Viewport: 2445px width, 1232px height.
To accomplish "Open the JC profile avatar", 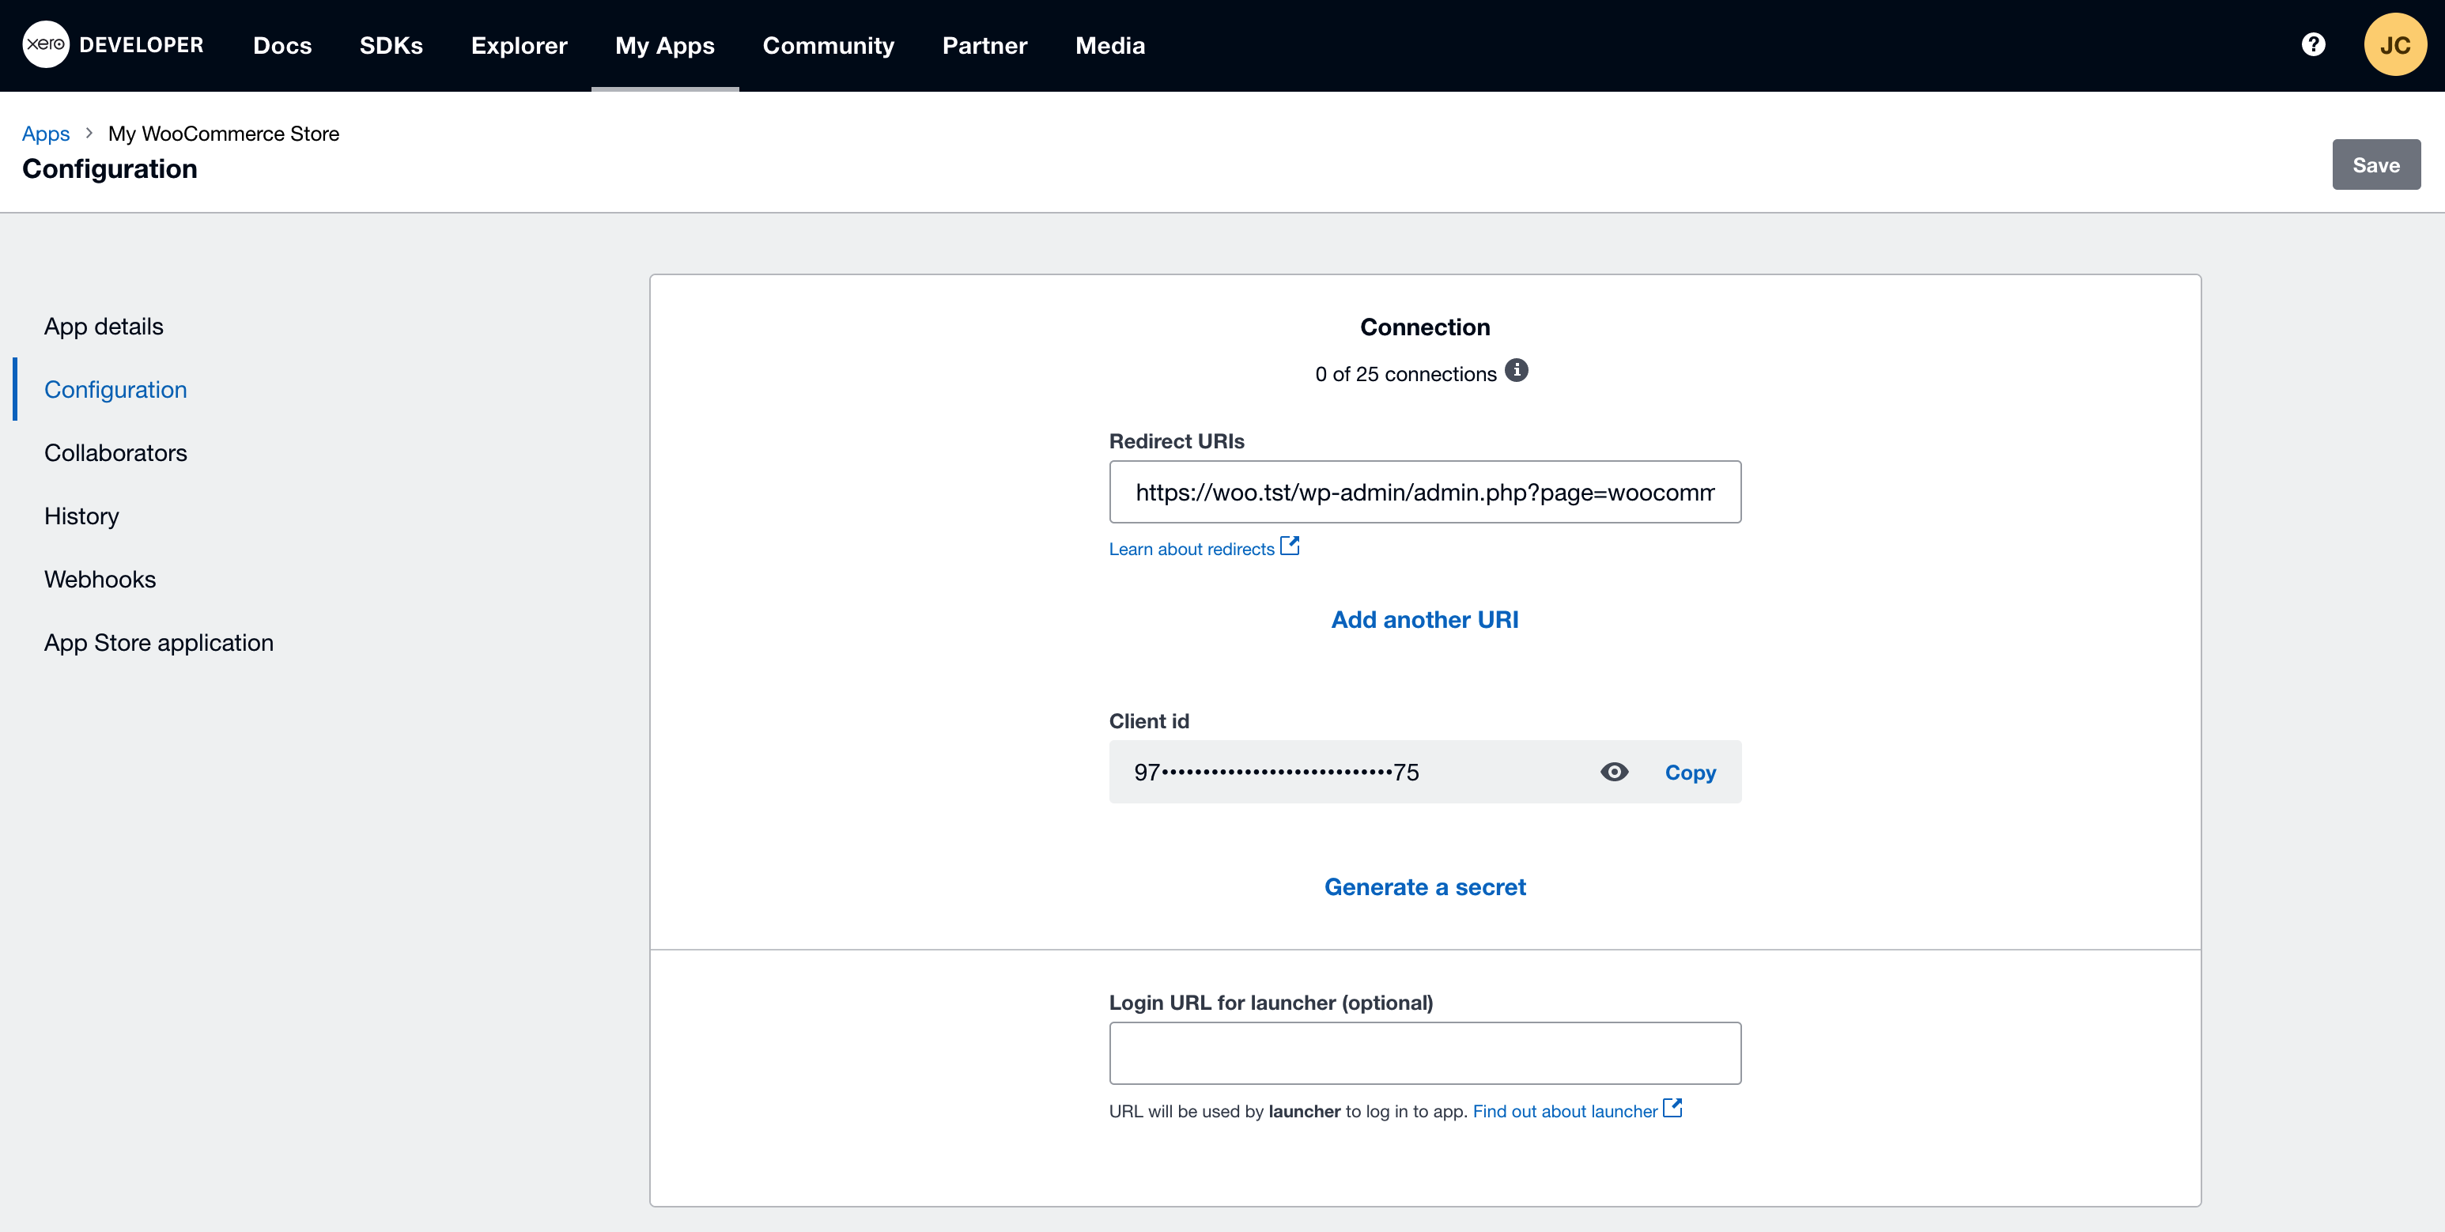I will pos(2396,43).
